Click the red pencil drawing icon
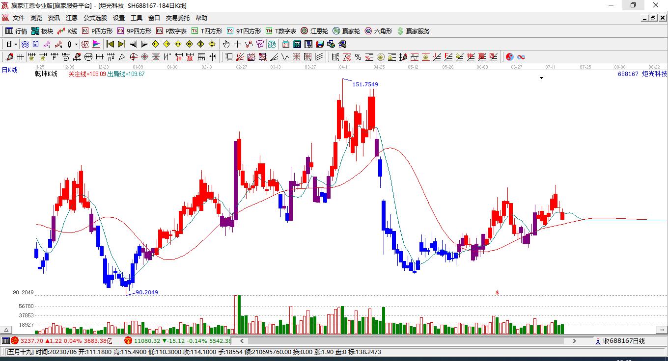 9,57
